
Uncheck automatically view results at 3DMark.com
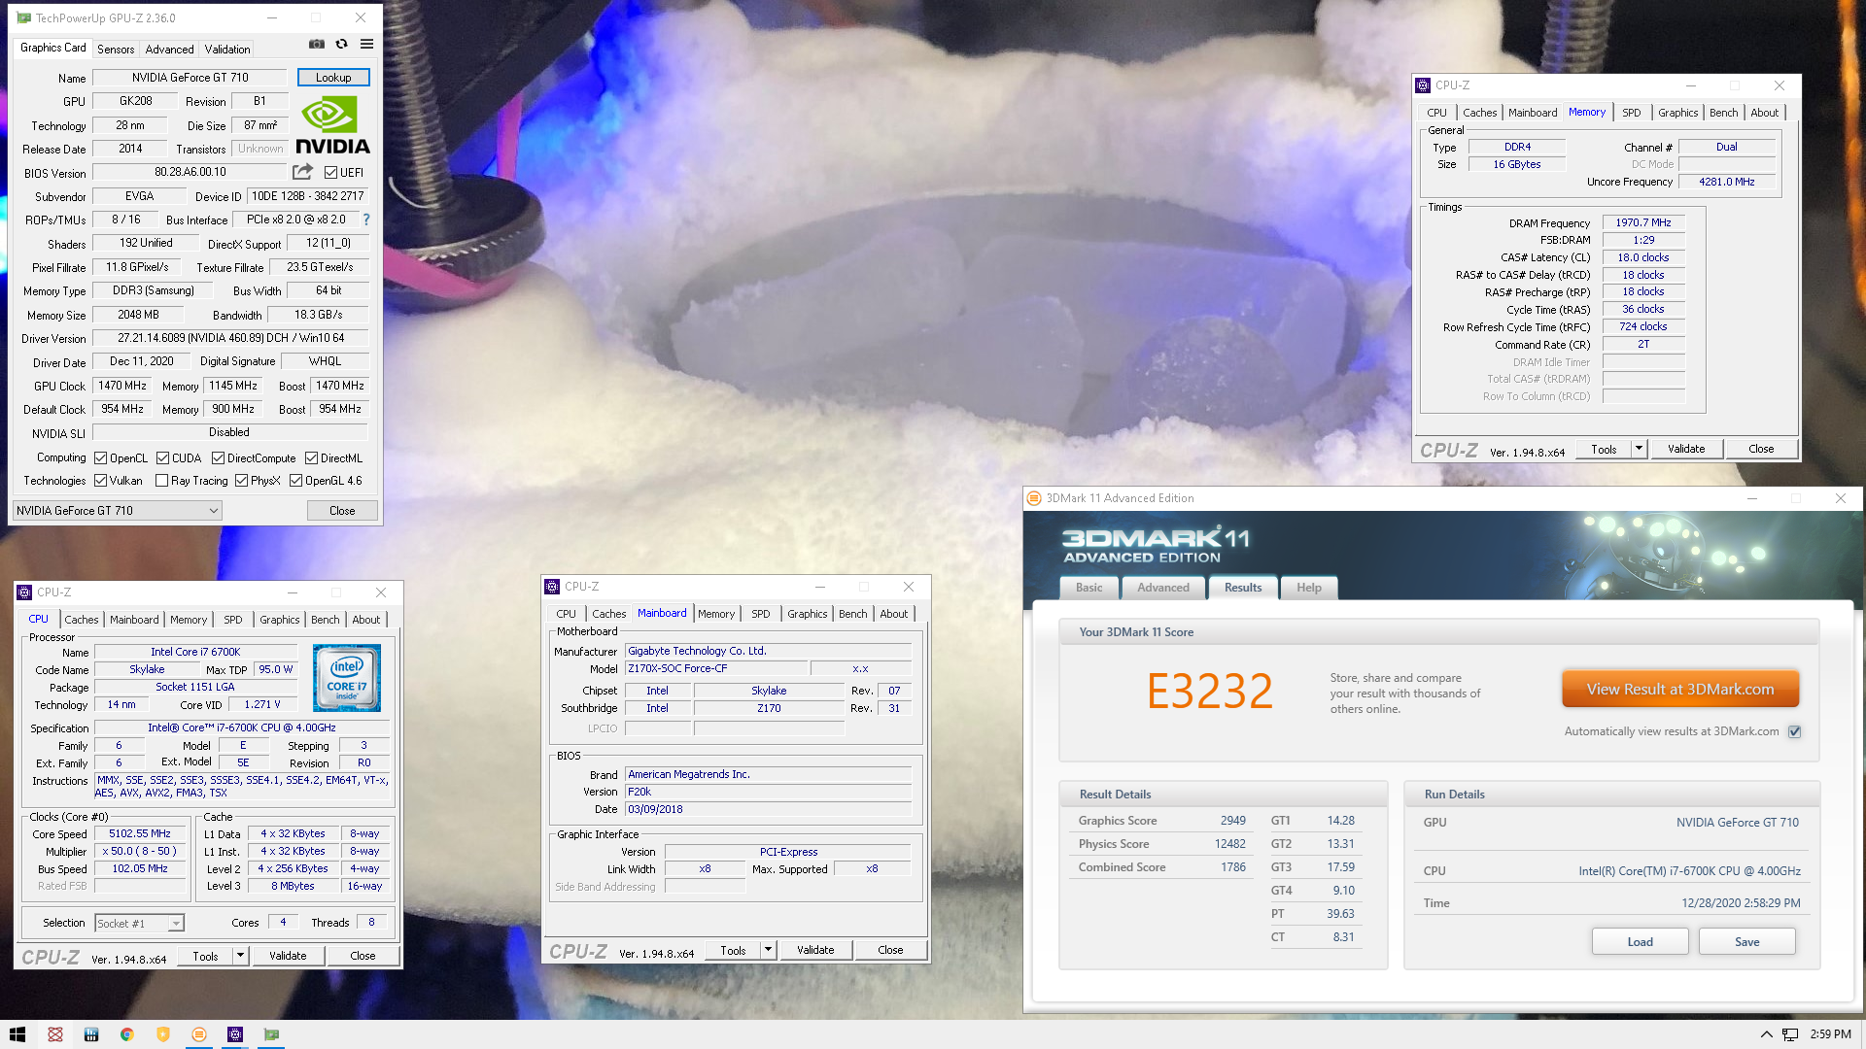[1794, 731]
